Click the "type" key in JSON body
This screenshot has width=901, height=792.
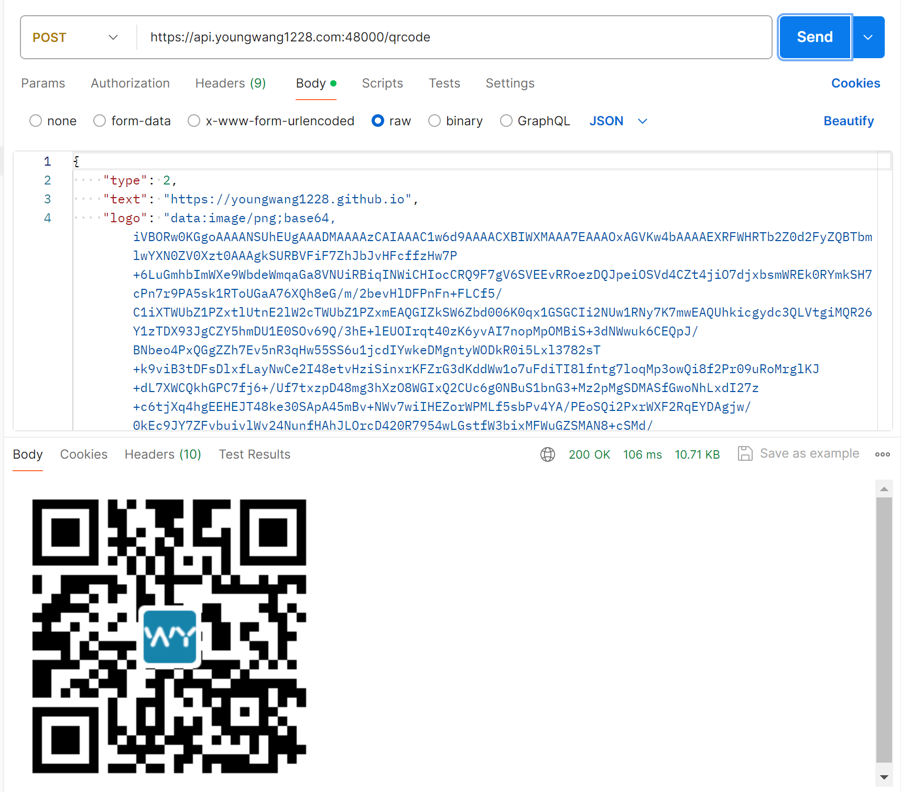tap(125, 180)
